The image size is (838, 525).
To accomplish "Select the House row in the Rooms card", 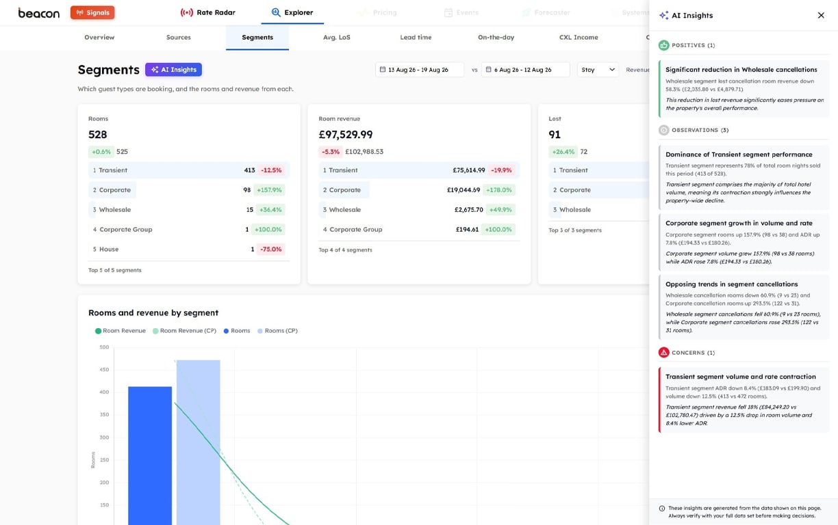I will (x=189, y=250).
